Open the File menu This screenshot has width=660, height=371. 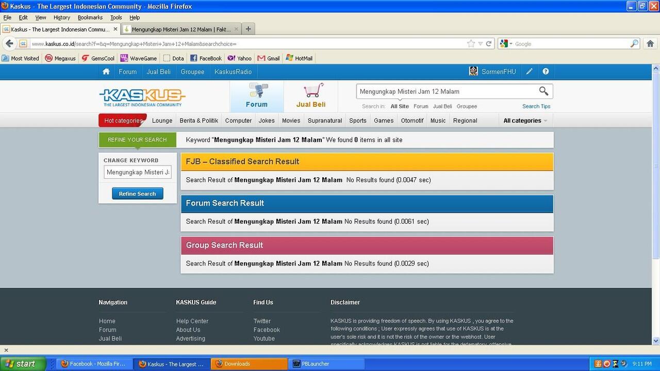(x=7, y=17)
